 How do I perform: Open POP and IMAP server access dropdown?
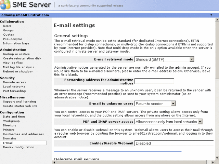pyautogui.click(x=168, y=122)
